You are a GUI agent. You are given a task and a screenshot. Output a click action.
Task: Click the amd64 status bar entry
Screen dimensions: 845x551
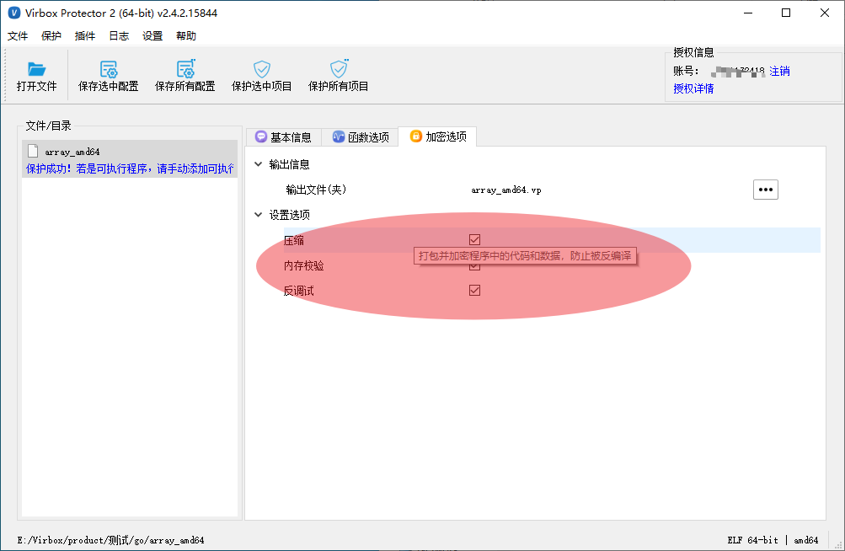(x=805, y=540)
